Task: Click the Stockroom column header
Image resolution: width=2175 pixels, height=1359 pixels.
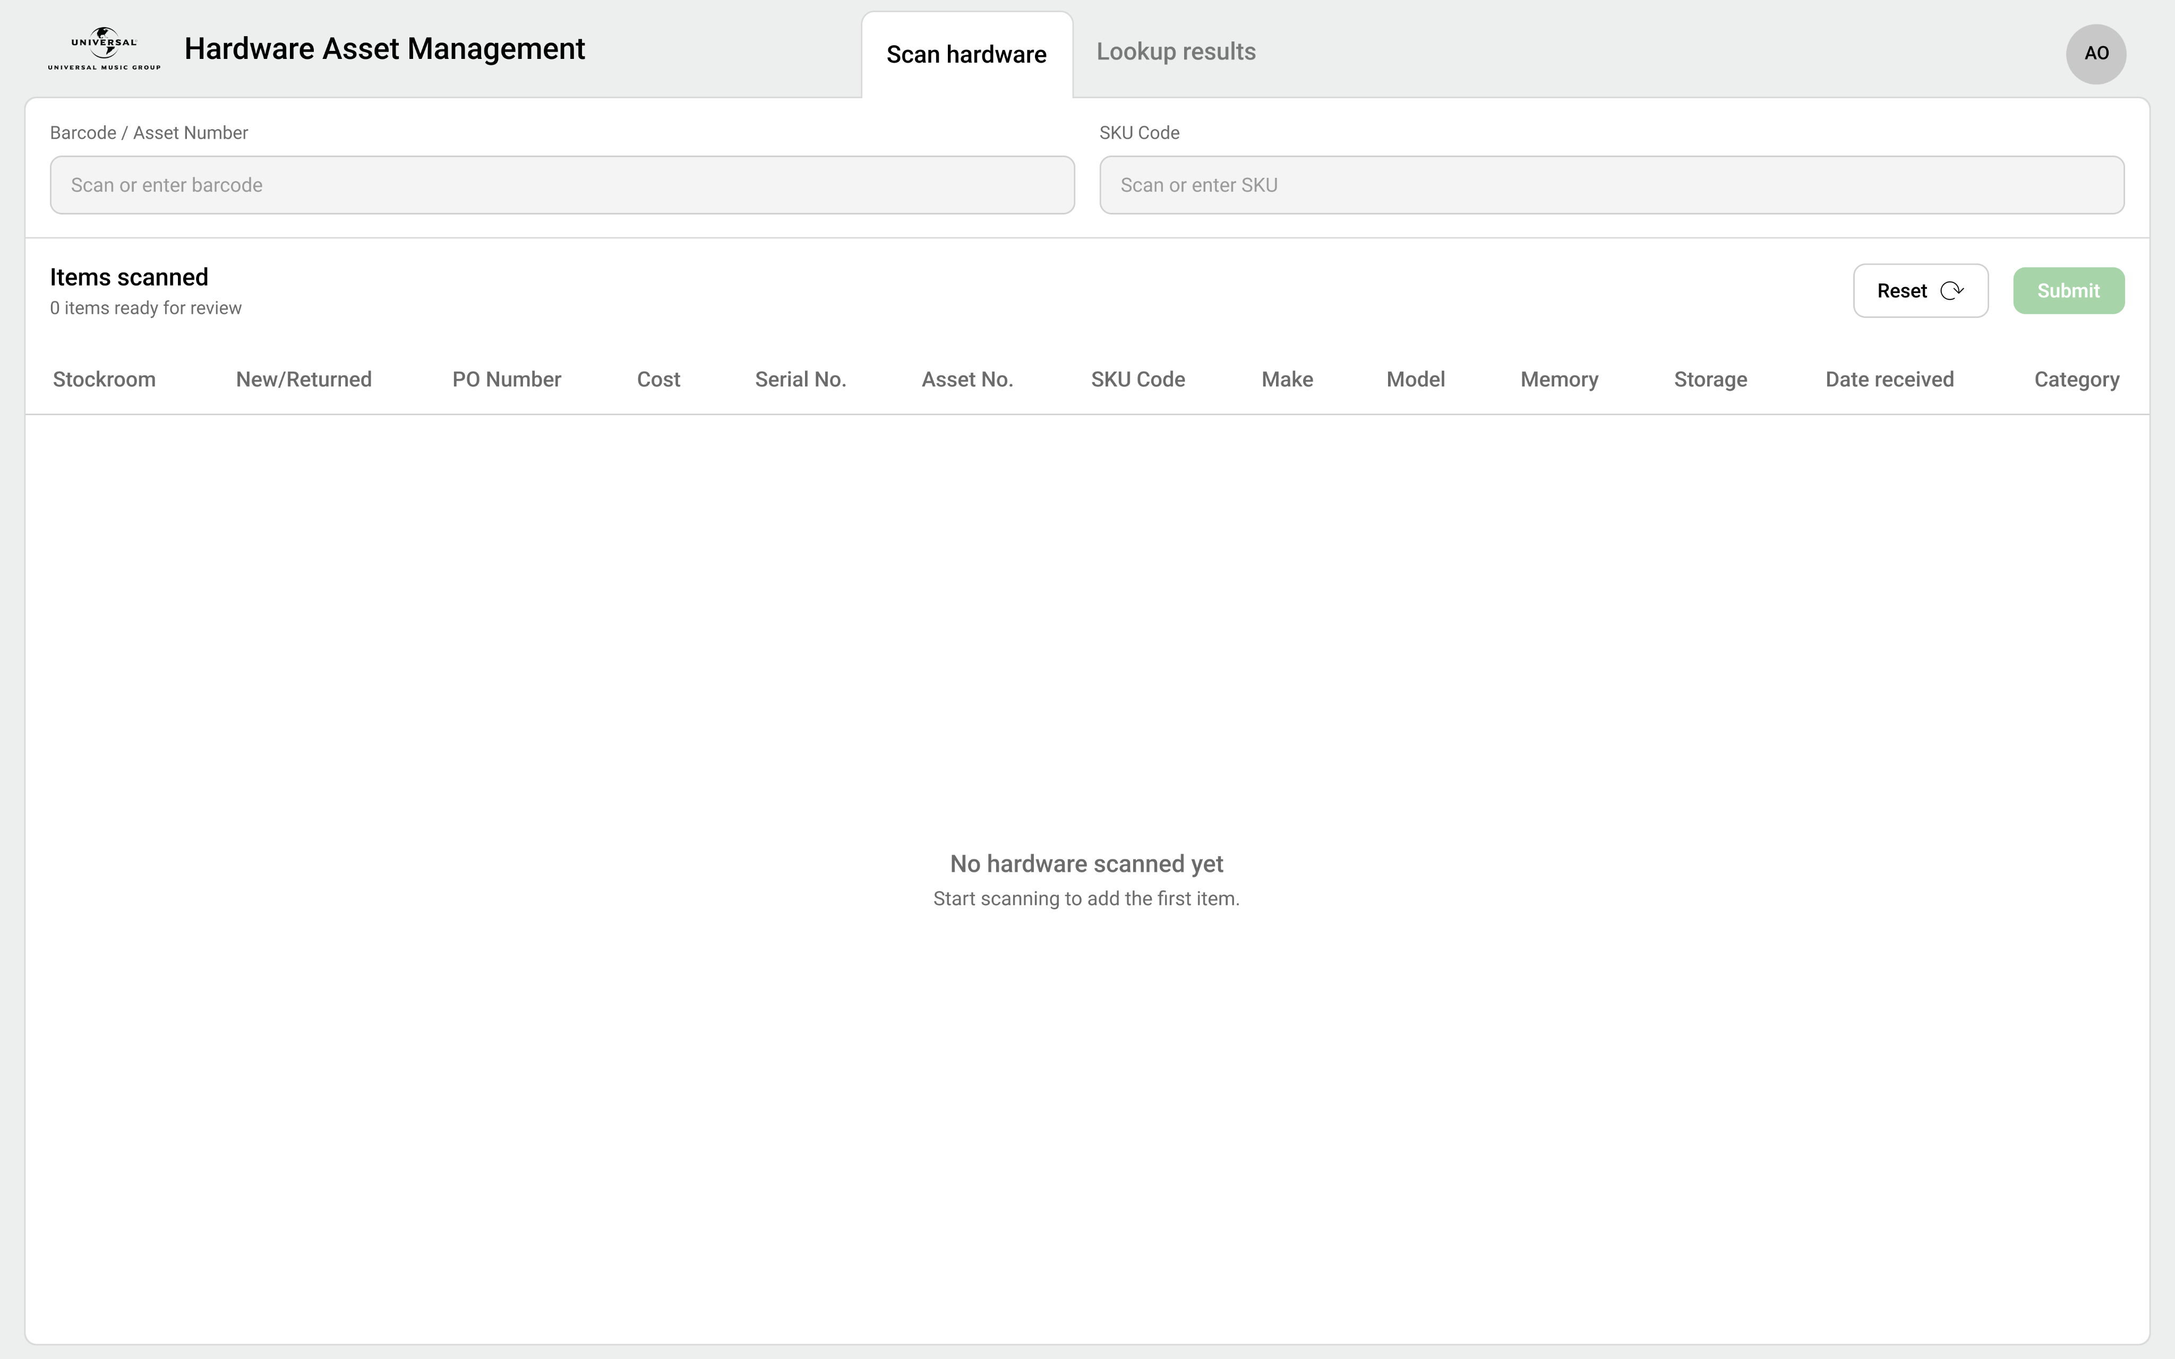Action: 104,379
